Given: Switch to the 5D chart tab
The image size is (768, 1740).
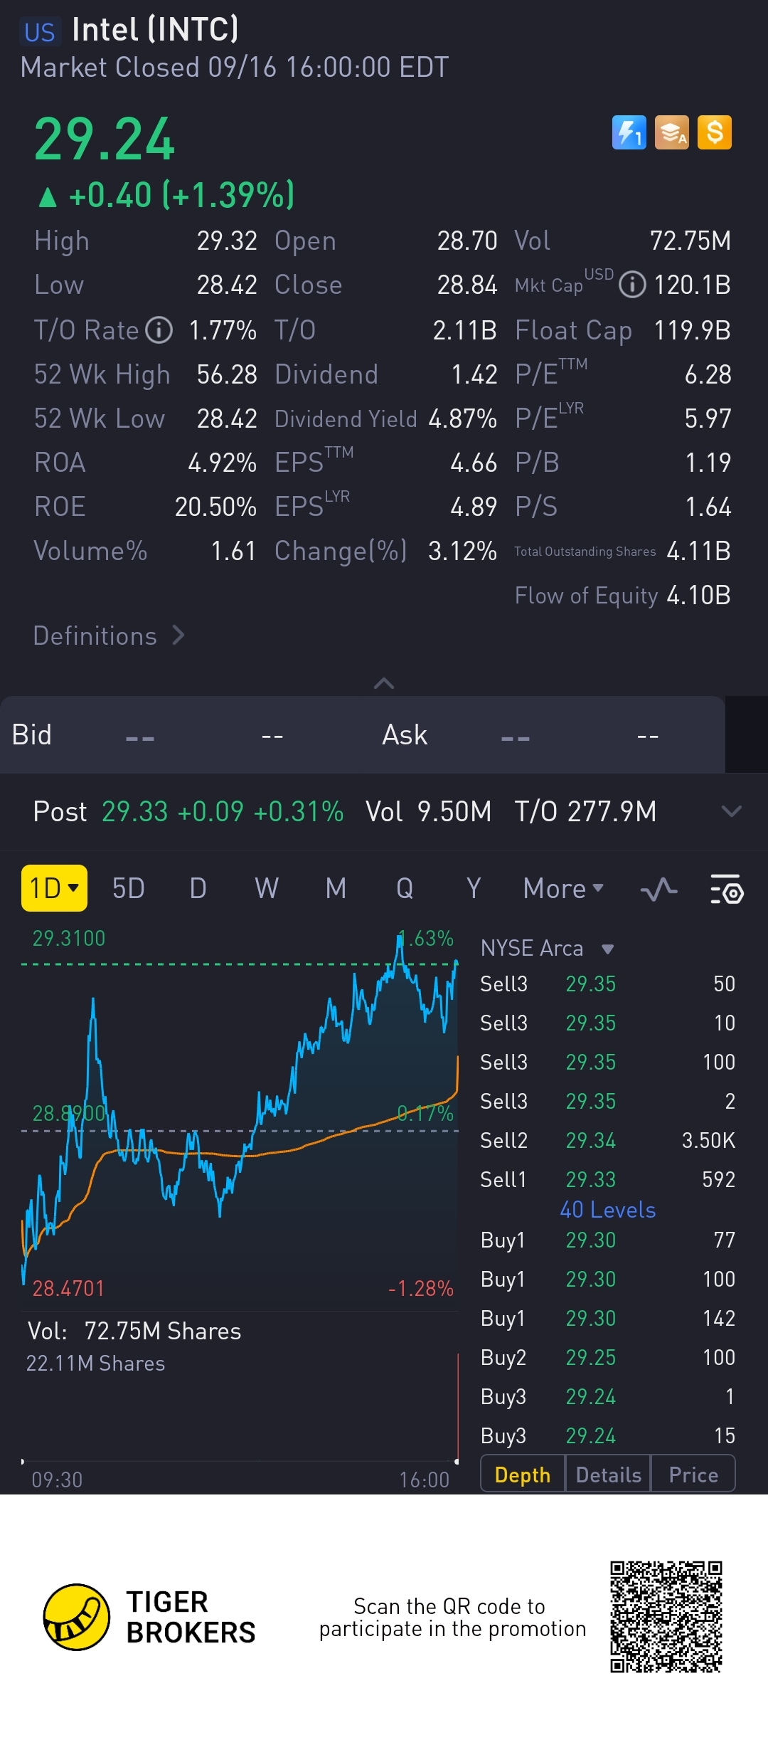Looking at the screenshot, I should (x=129, y=889).
